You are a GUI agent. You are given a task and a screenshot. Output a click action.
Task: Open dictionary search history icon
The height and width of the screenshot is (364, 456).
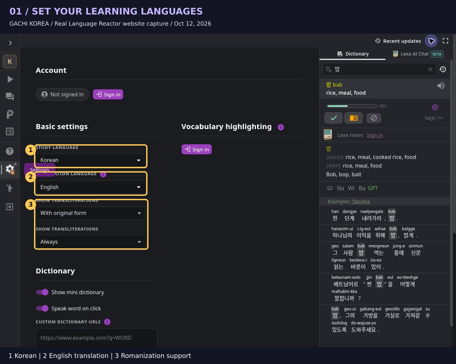point(443,69)
